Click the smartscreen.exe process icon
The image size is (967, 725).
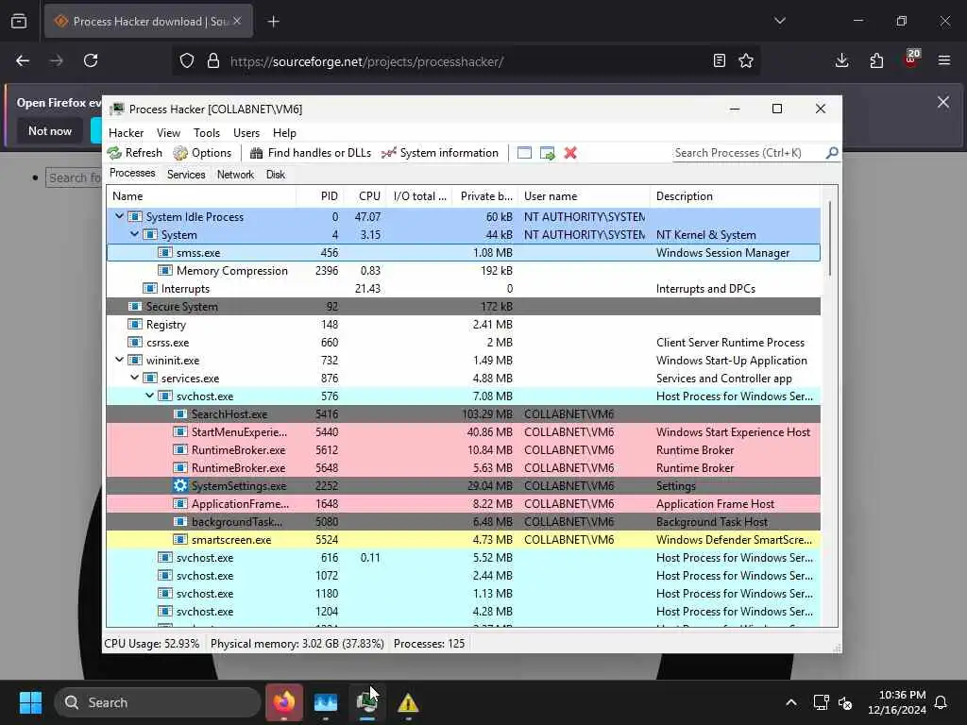click(x=180, y=539)
